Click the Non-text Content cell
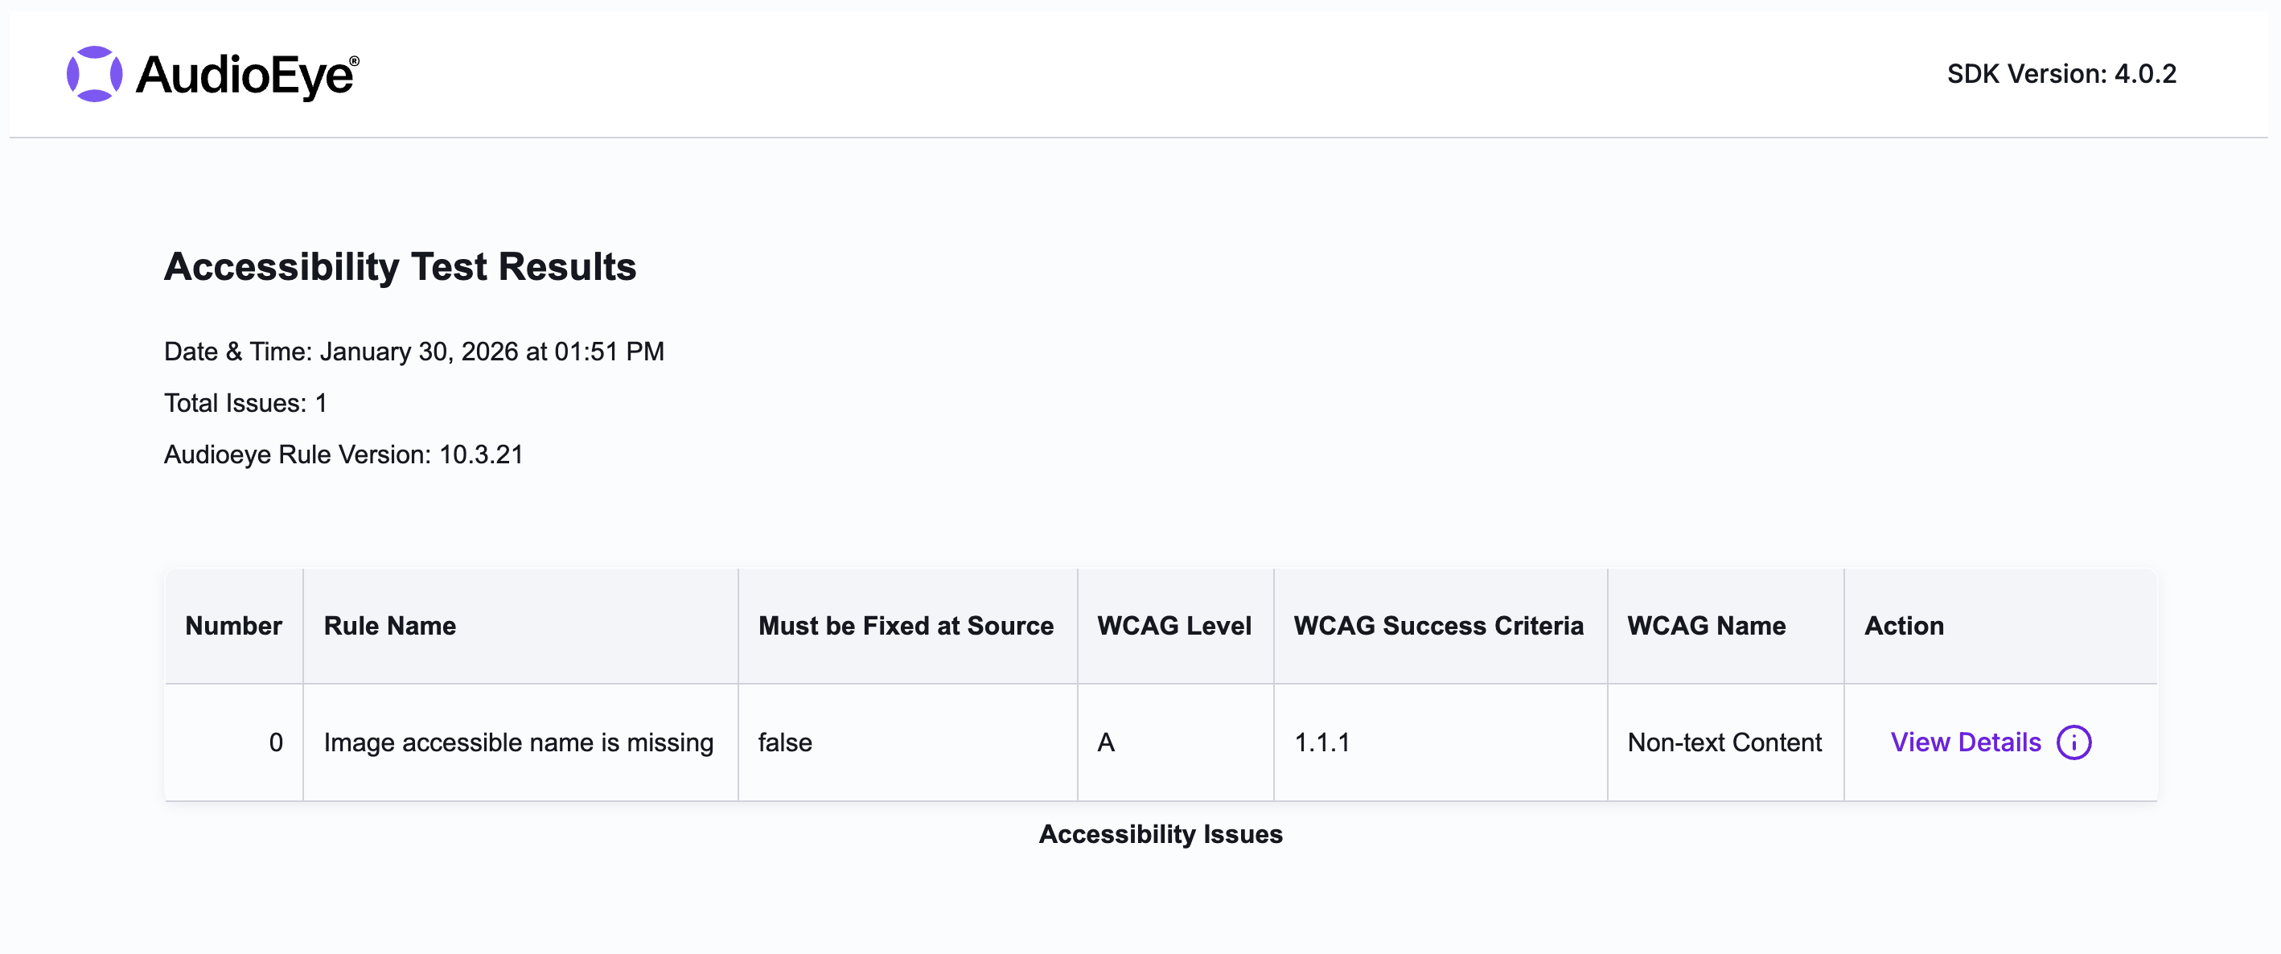 point(1724,742)
